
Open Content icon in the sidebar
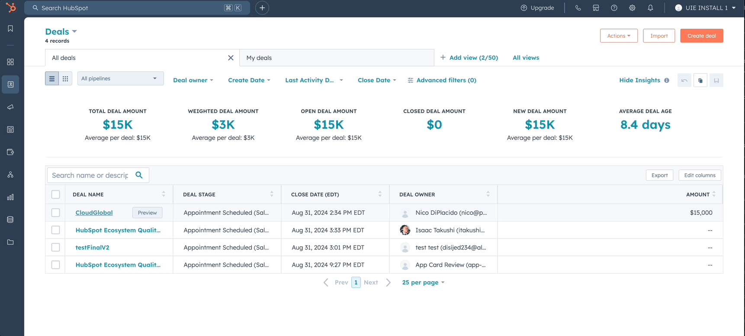click(10, 129)
